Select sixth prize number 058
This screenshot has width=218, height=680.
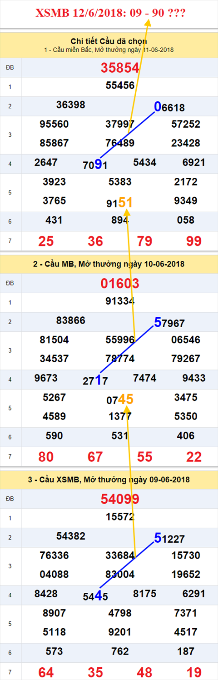pyautogui.click(x=186, y=220)
